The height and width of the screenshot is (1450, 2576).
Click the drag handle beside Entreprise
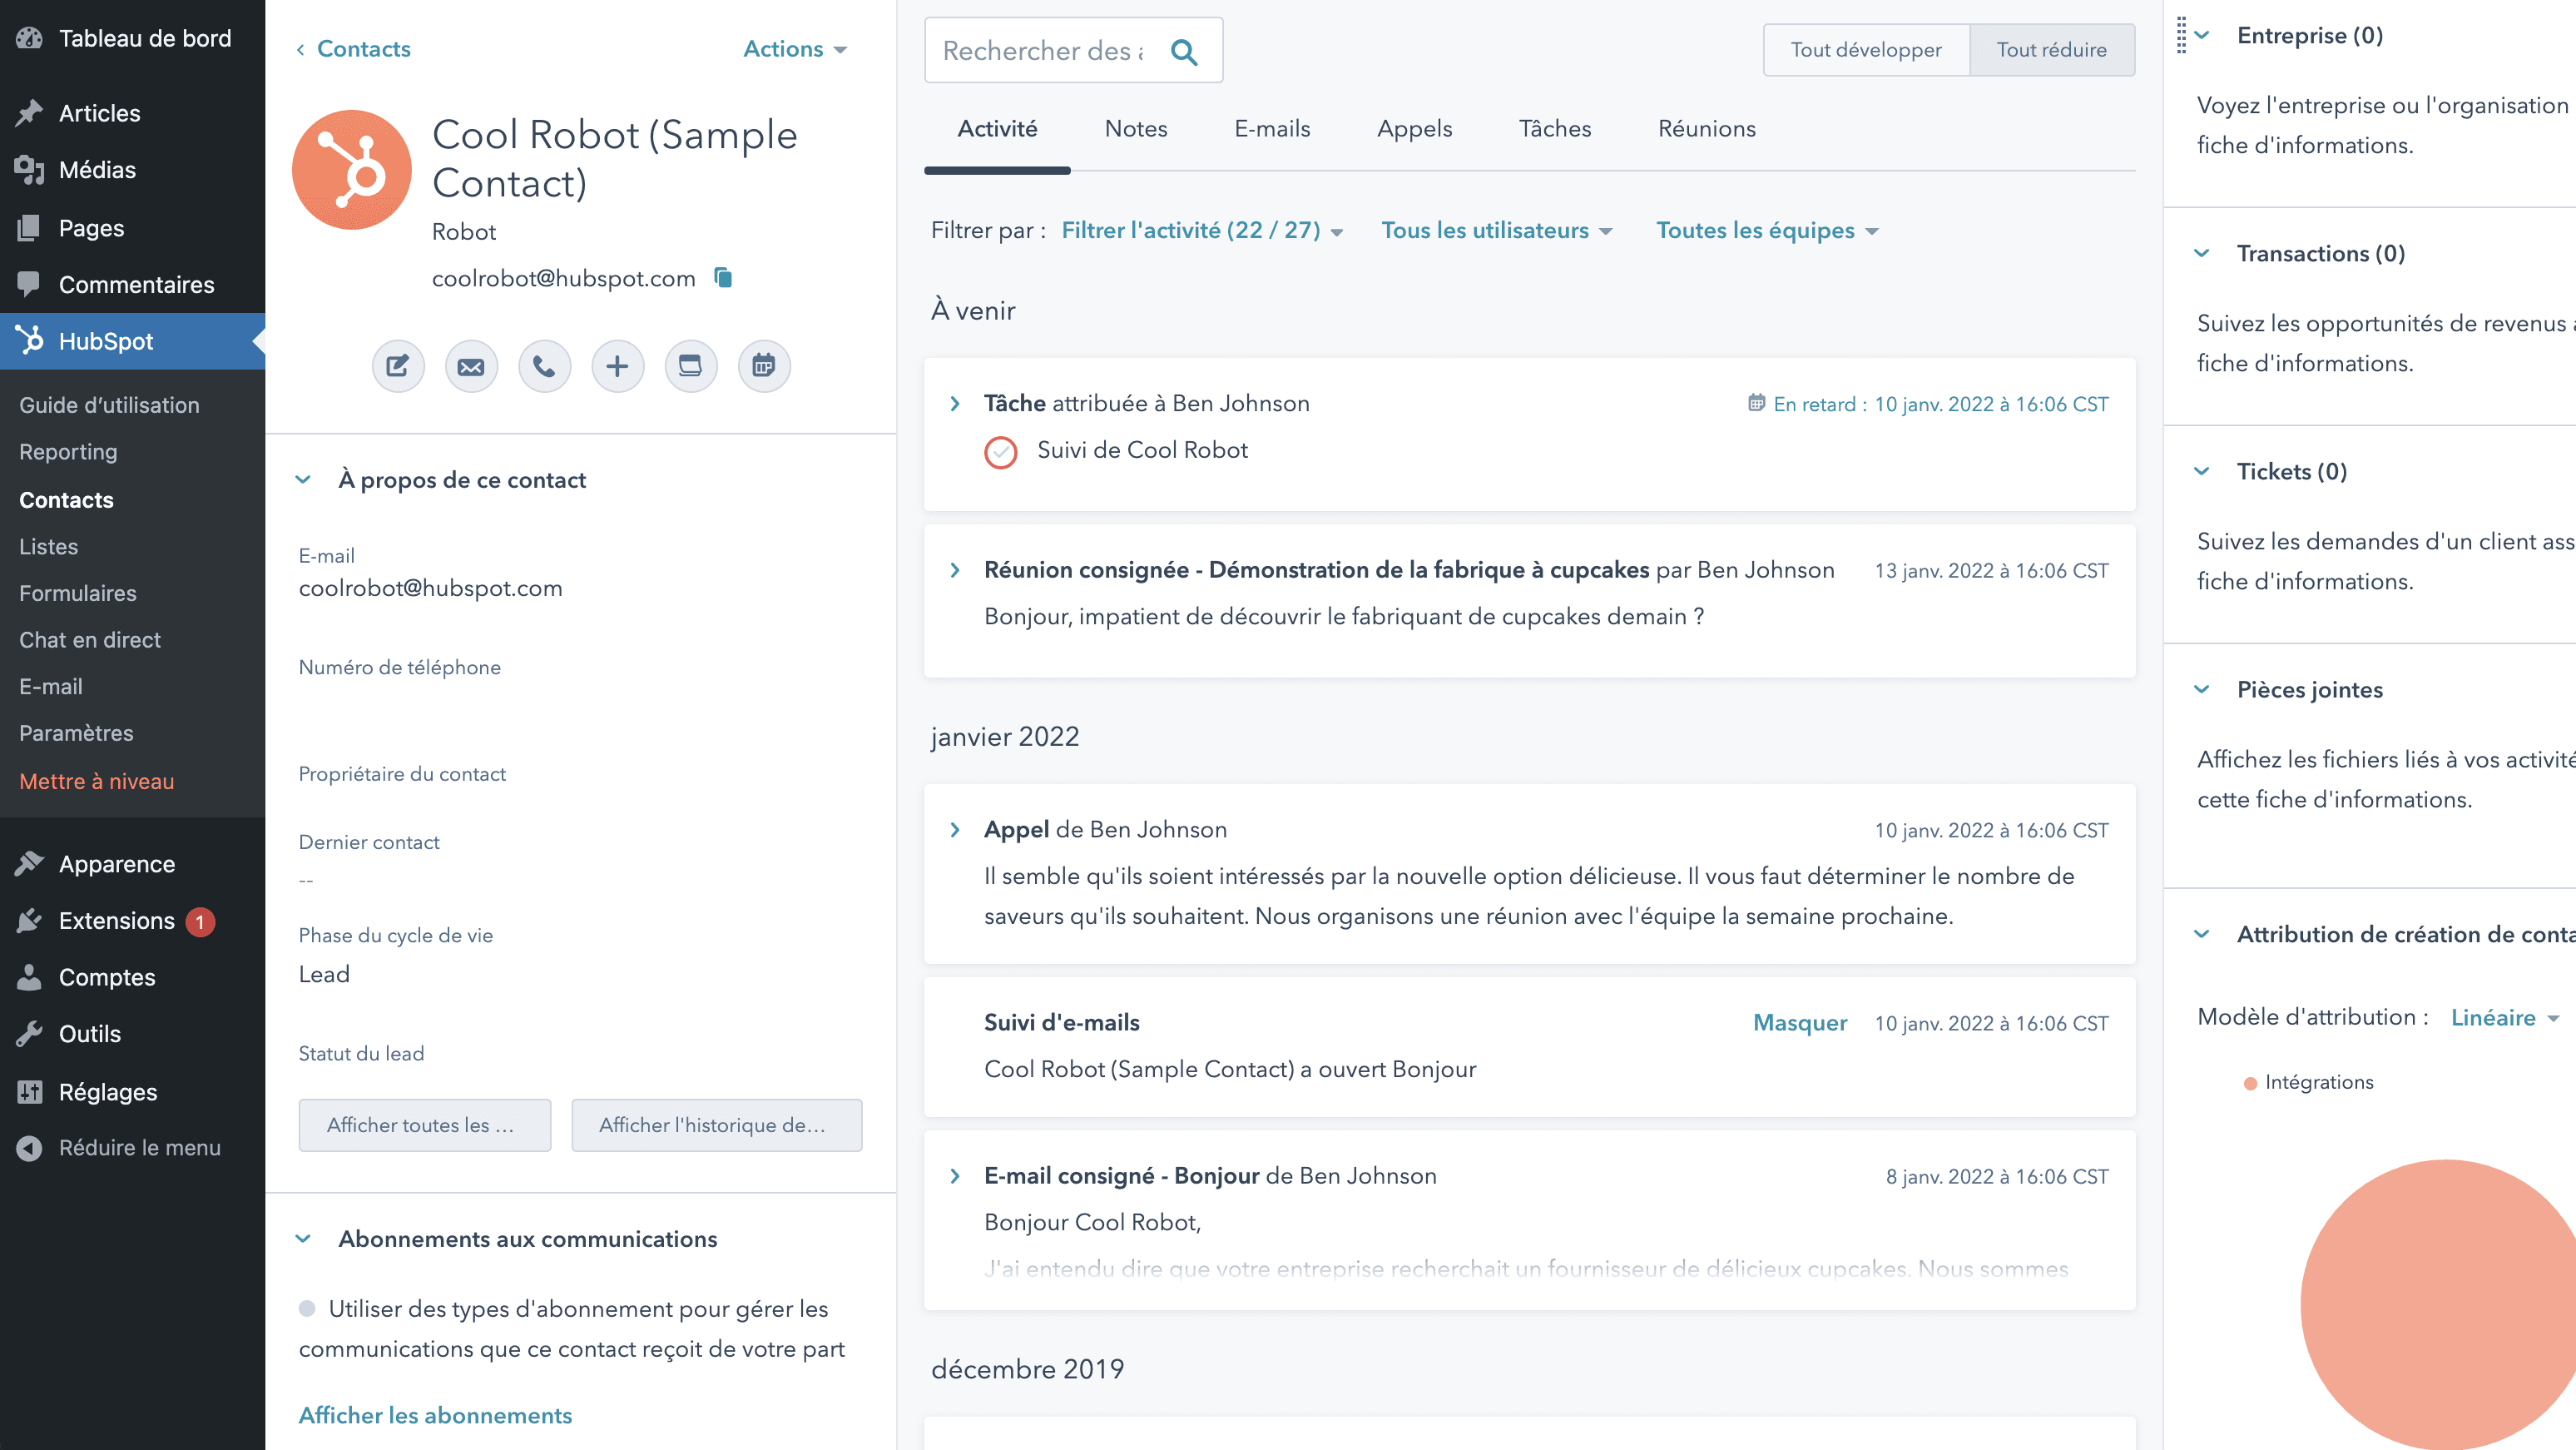[2181, 35]
